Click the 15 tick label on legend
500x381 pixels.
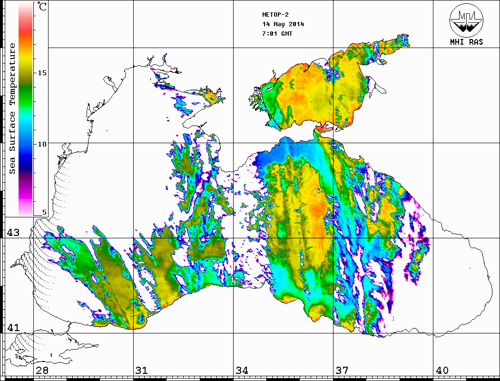click(42, 73)
